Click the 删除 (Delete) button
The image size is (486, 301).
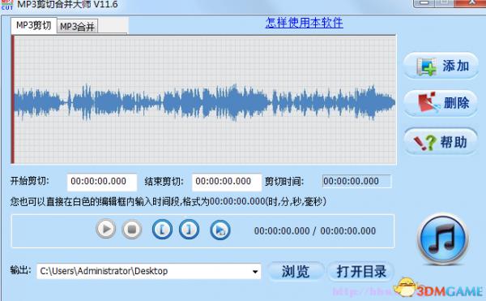click(x=441, y=103)
